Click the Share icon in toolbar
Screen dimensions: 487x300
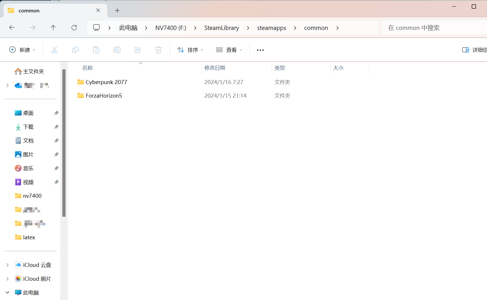click(x=138, y=50)
